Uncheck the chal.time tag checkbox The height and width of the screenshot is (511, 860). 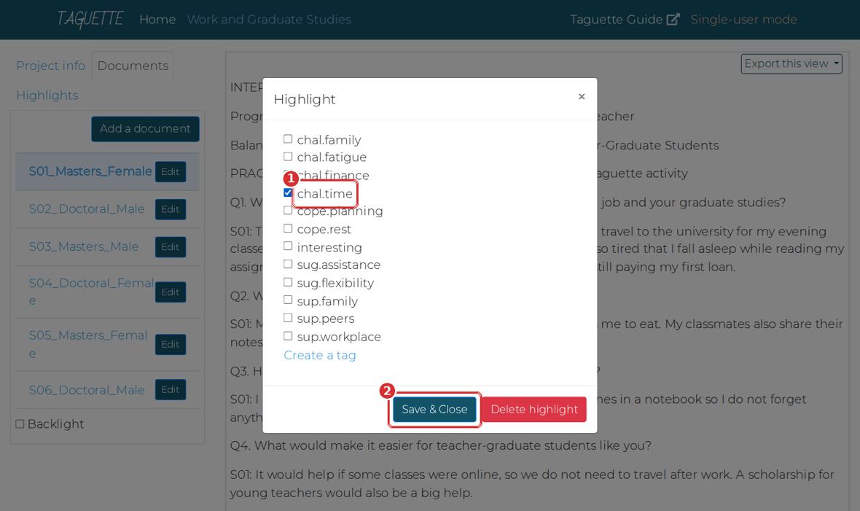288,192
